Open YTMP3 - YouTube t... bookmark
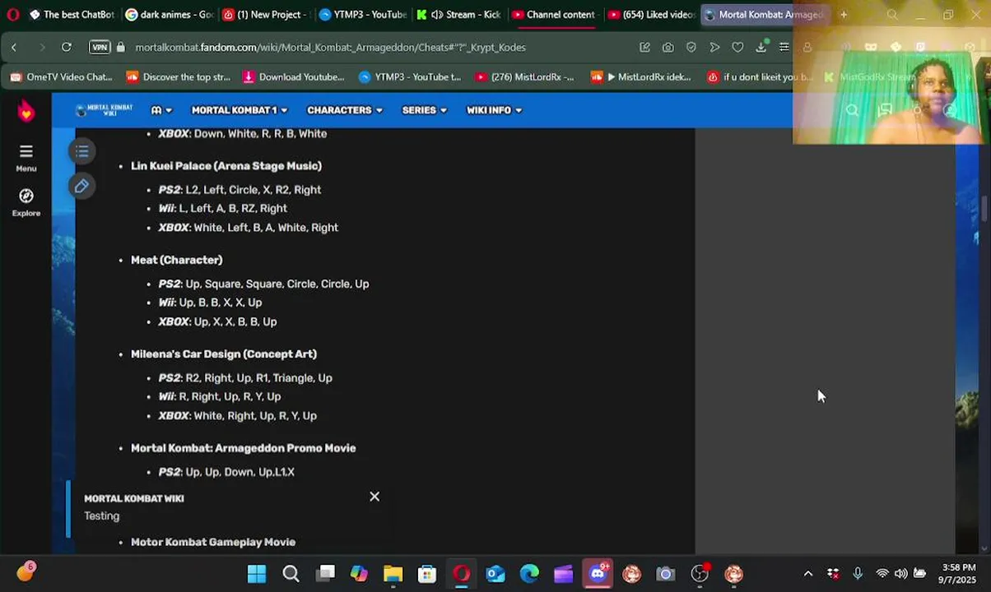This screenshot has height=592, width=991. tap(410, 77)
